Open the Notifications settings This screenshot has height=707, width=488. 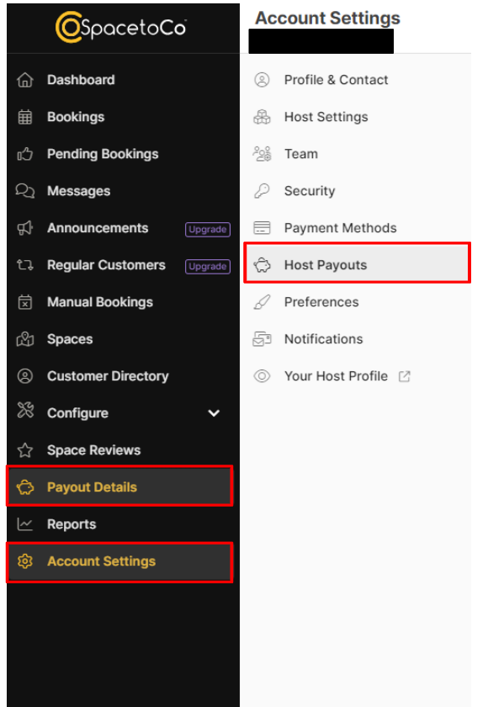(x=324, y=339)
